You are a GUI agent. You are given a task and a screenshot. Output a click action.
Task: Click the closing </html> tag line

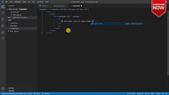(x=49, y=33)
